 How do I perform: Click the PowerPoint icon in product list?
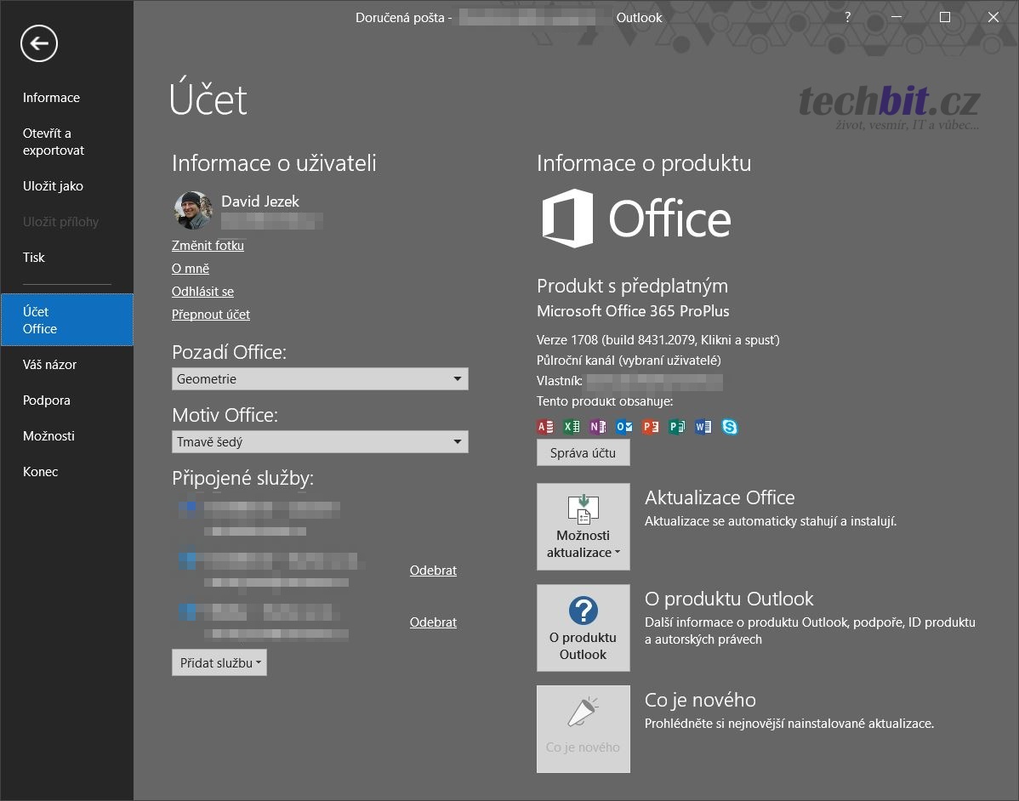point(651,427)
